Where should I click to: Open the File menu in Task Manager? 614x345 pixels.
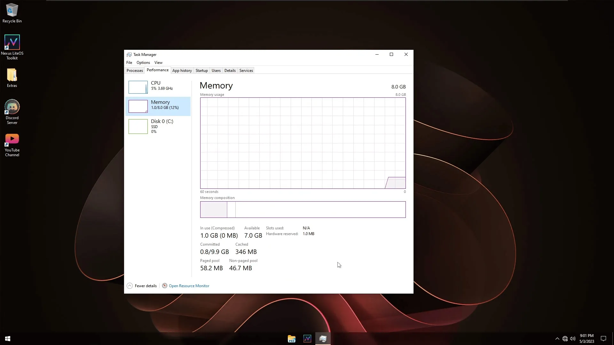point(129,63)
